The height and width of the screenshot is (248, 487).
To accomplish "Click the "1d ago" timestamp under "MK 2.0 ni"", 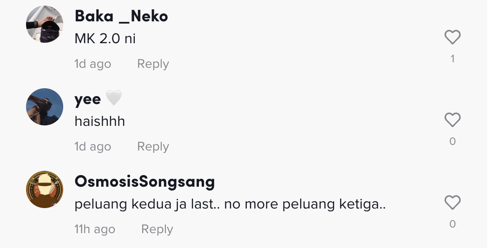I will pyautogui.click(x=93, y=64).
